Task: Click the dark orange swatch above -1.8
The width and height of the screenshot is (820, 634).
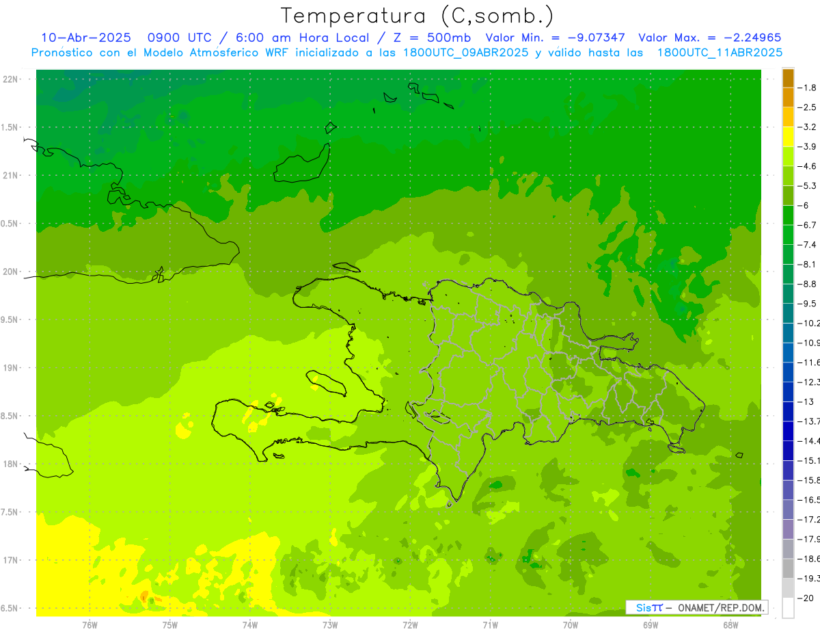Action: 788,78
